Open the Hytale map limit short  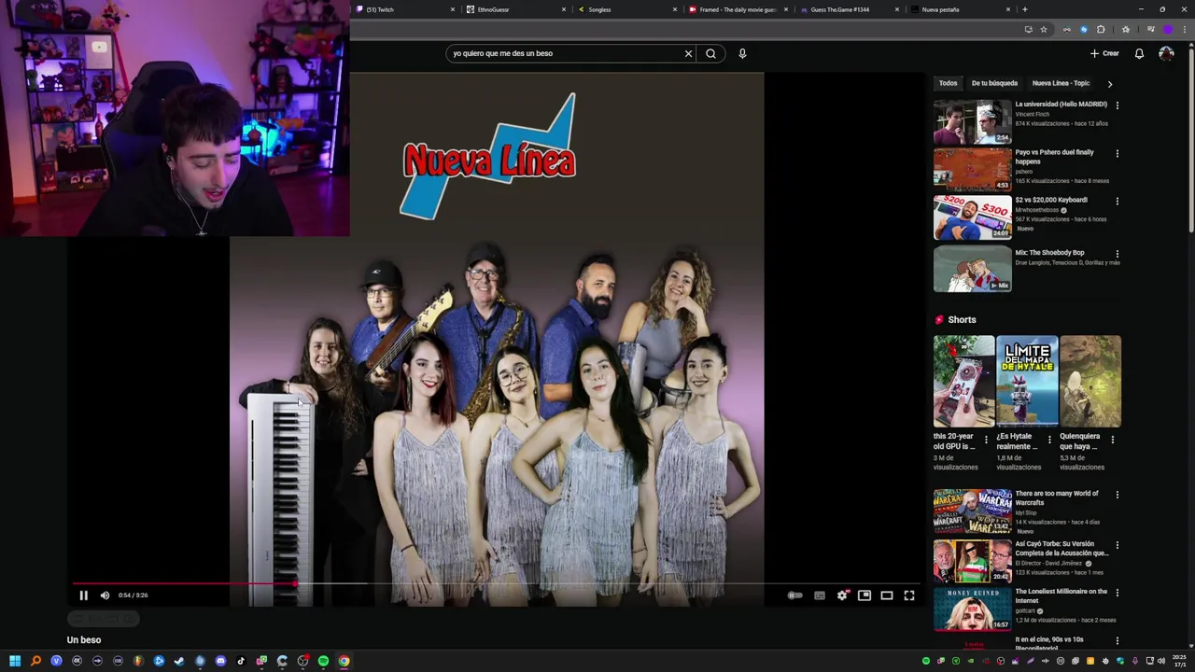(1027, 381)
